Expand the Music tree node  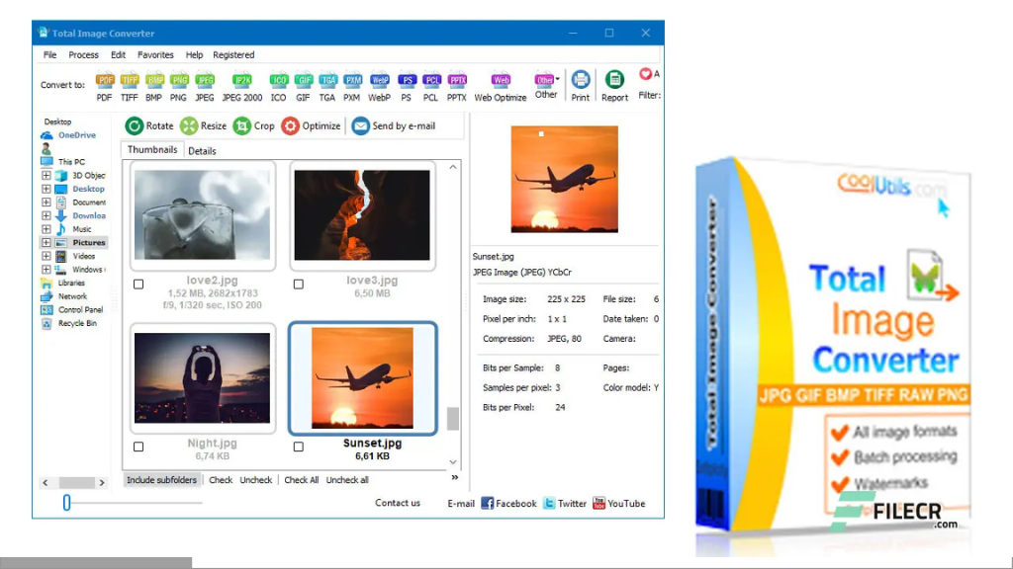pos(46,229)
